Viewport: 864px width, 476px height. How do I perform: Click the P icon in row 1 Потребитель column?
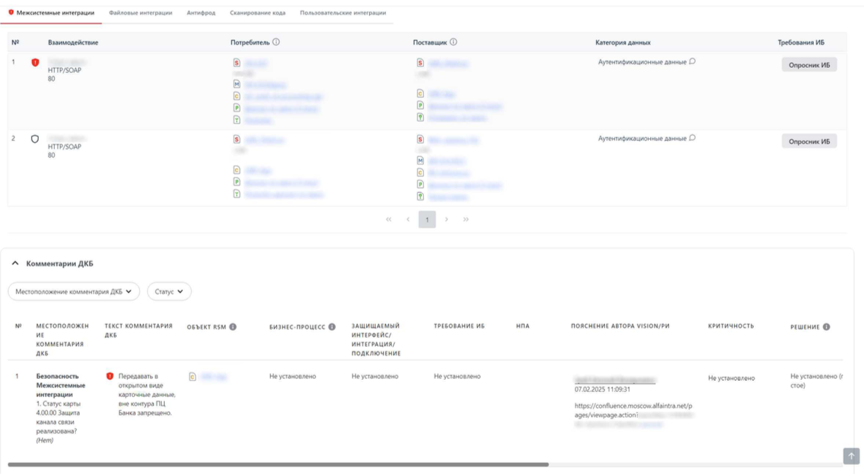tap(236, 107)
